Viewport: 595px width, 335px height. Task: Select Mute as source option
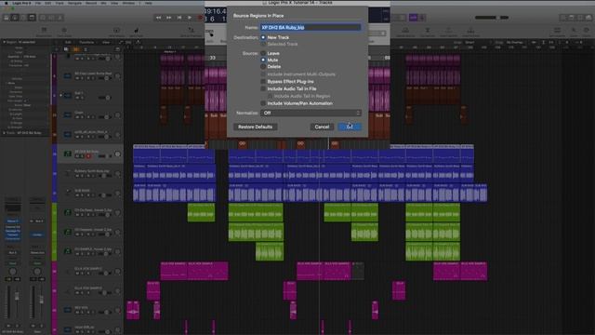(x=263, y=60)
